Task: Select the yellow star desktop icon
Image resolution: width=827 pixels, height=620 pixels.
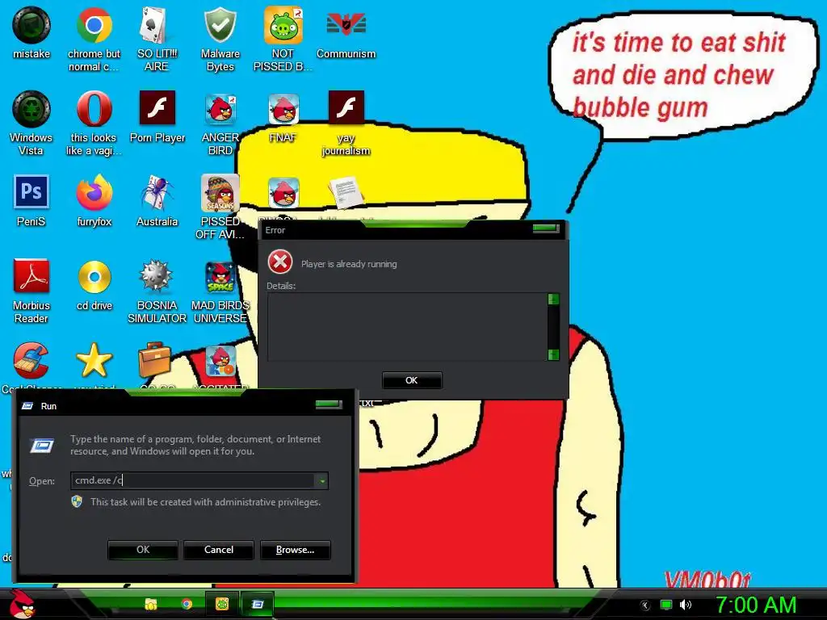Action: tap(94, 361)
